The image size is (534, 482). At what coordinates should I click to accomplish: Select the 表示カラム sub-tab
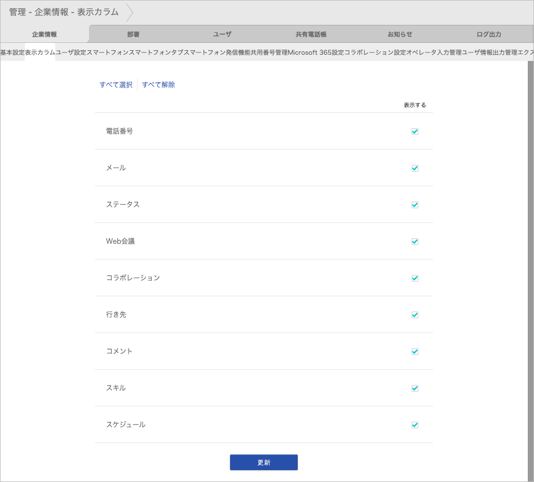tap(40, 52)
